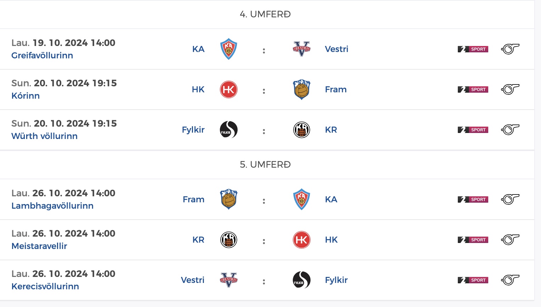Open the Kerecisvöllurinn venue link

[x=45, y=286]
